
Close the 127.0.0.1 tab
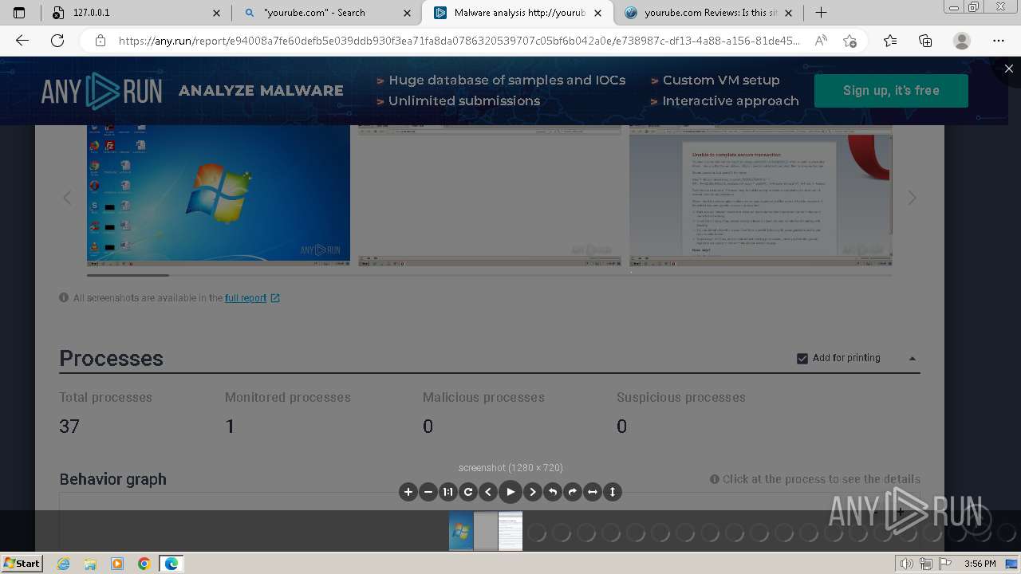pos(217,13)
